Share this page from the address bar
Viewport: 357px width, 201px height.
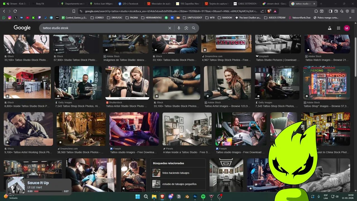click(262, 11)
